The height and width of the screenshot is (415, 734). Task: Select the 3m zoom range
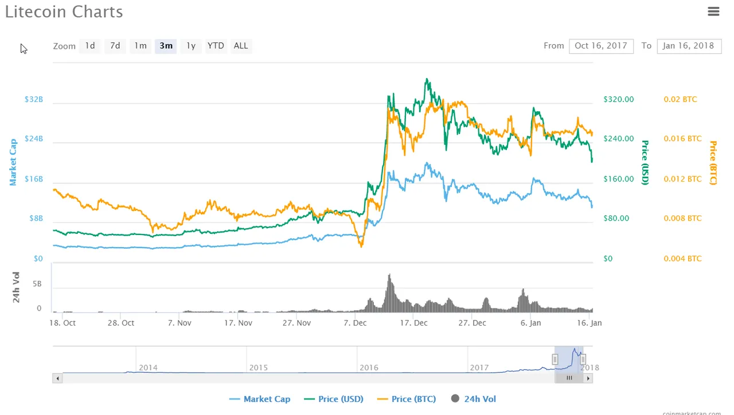pyautogui.click(x=166, y=46)
